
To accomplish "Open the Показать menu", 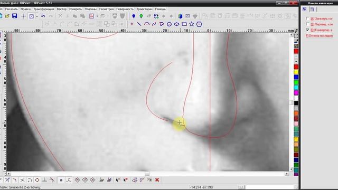I will pos(11,9).
